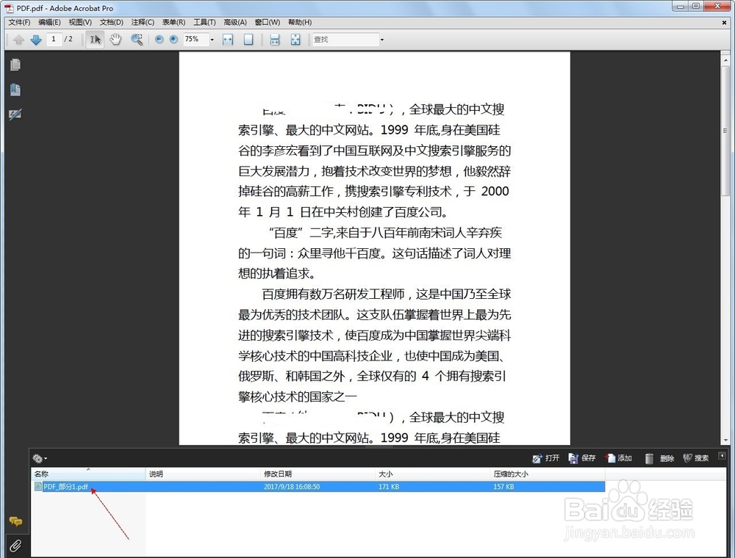
Task: Open the 文件(F) menu
Action: pos(19,22)
